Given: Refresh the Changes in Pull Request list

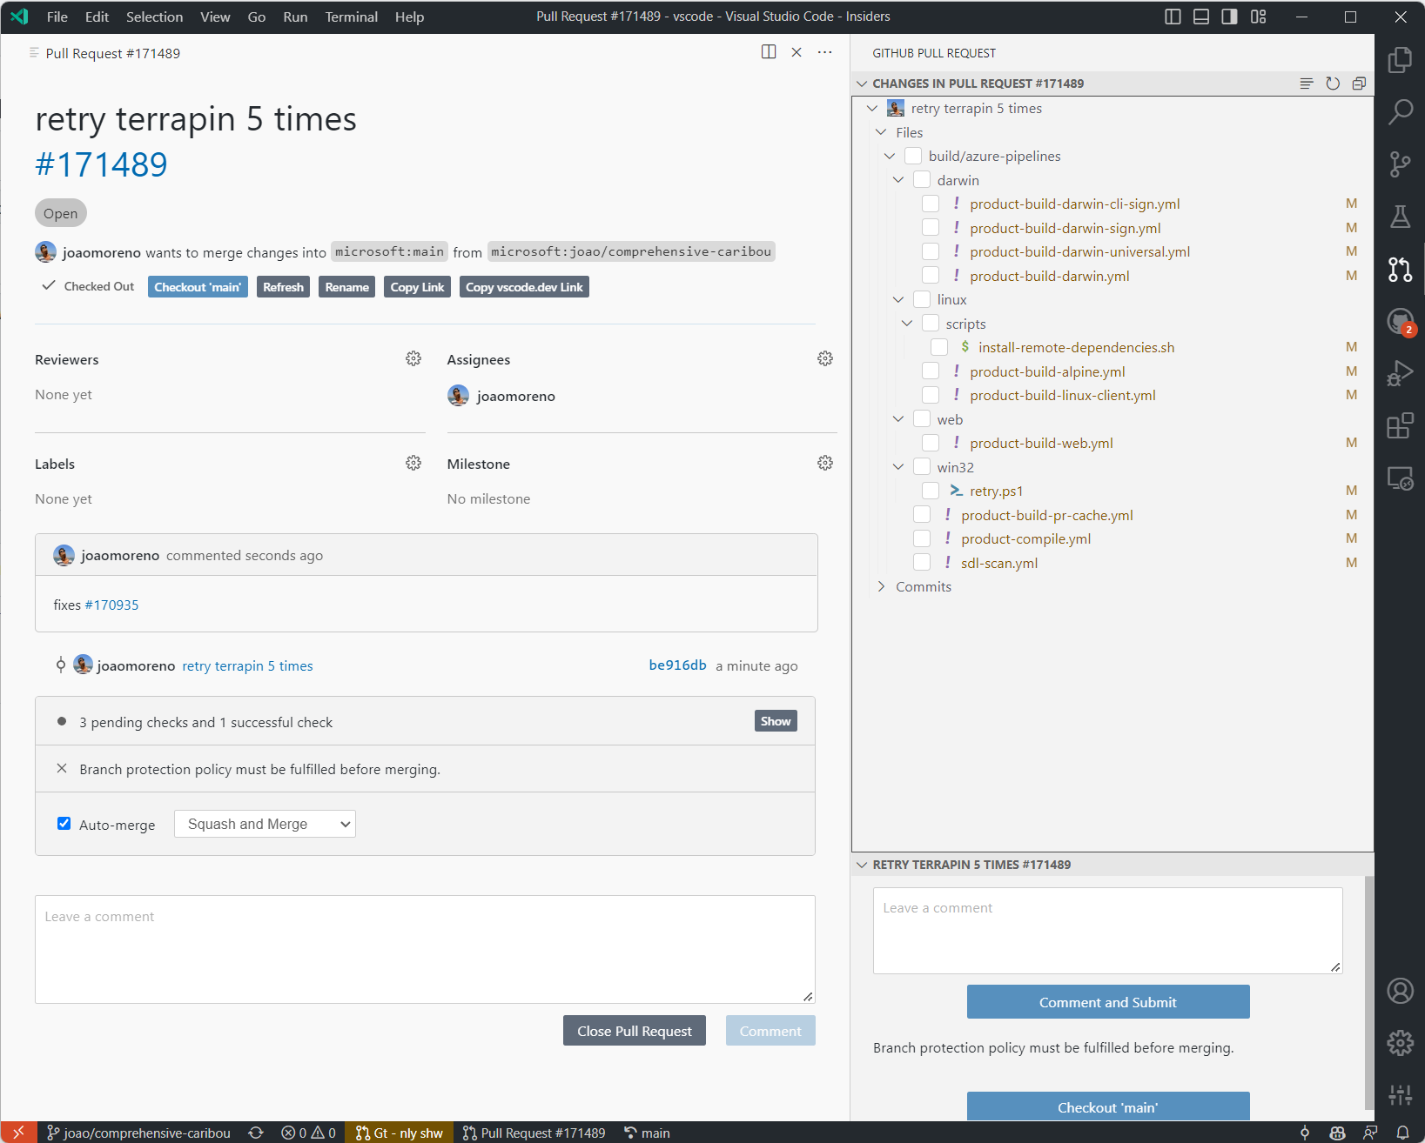Looking at the screenshot, I should tap(1333, 84).
